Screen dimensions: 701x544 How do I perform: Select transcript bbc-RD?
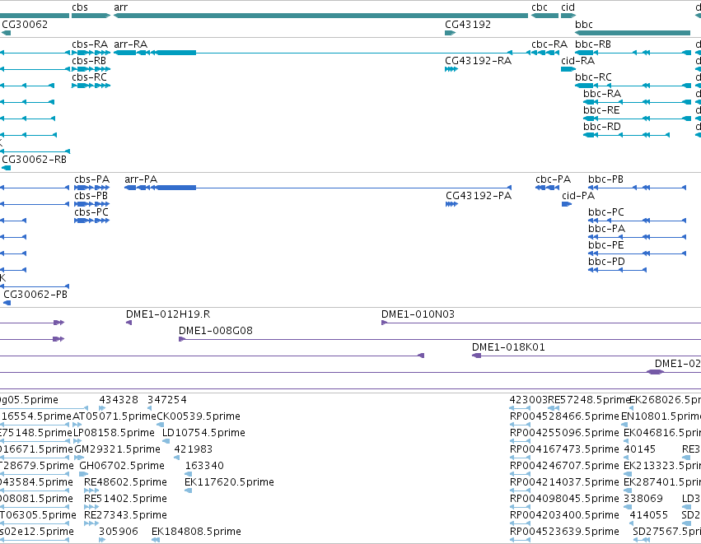626,135
